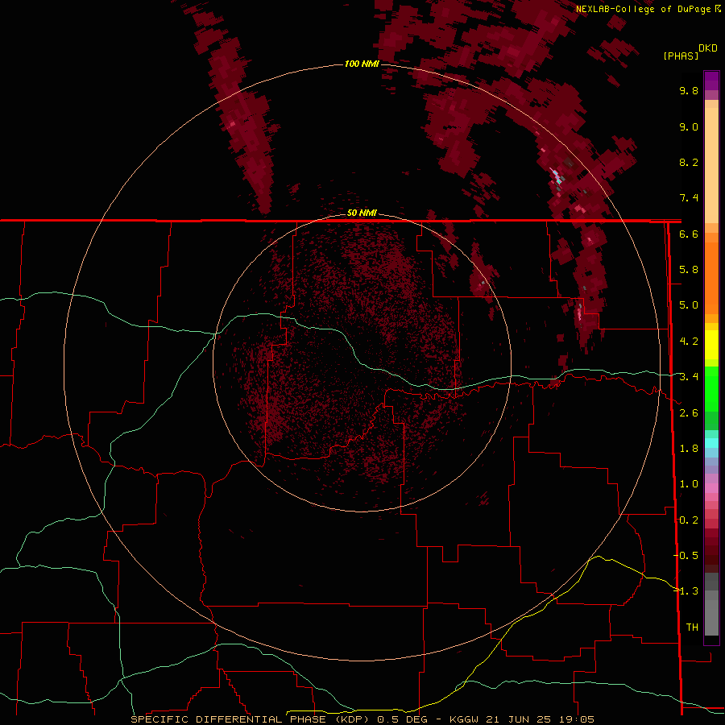Click the 1.8 value on the color scale
Viewport: 725px width, 725px height.
[x=689, y=449]
